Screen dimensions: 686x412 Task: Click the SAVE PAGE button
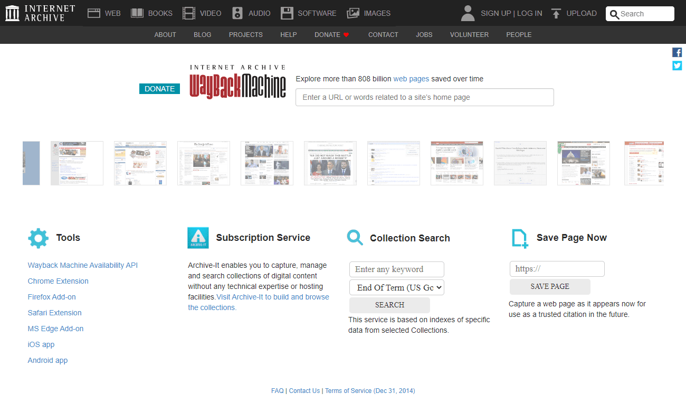550,287
